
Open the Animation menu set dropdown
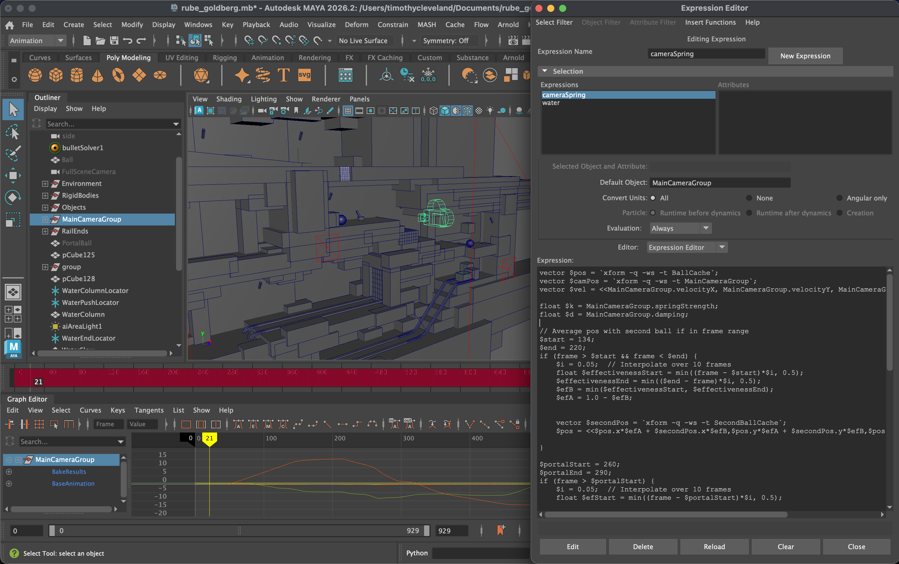(37, 41)
